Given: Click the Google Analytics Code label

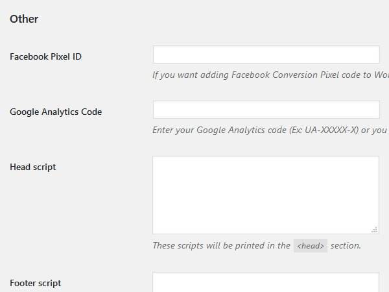Looking at the screenshot, I should coord(56,112).
